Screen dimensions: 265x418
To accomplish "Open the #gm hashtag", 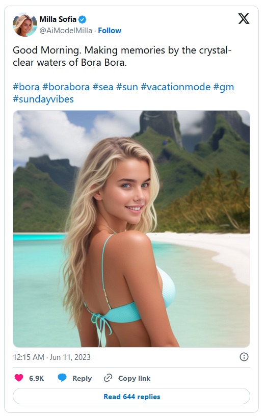I will tap(224, 88).
